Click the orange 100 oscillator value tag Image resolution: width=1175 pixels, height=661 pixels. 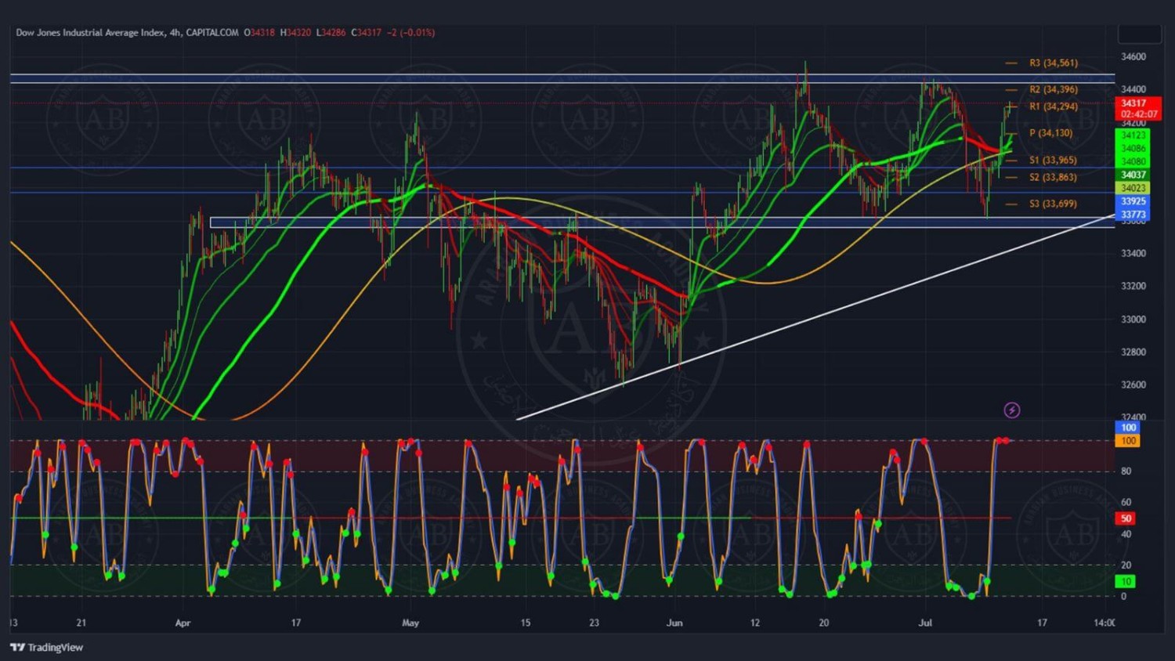pyautogui.click(x=1128, y=441)
